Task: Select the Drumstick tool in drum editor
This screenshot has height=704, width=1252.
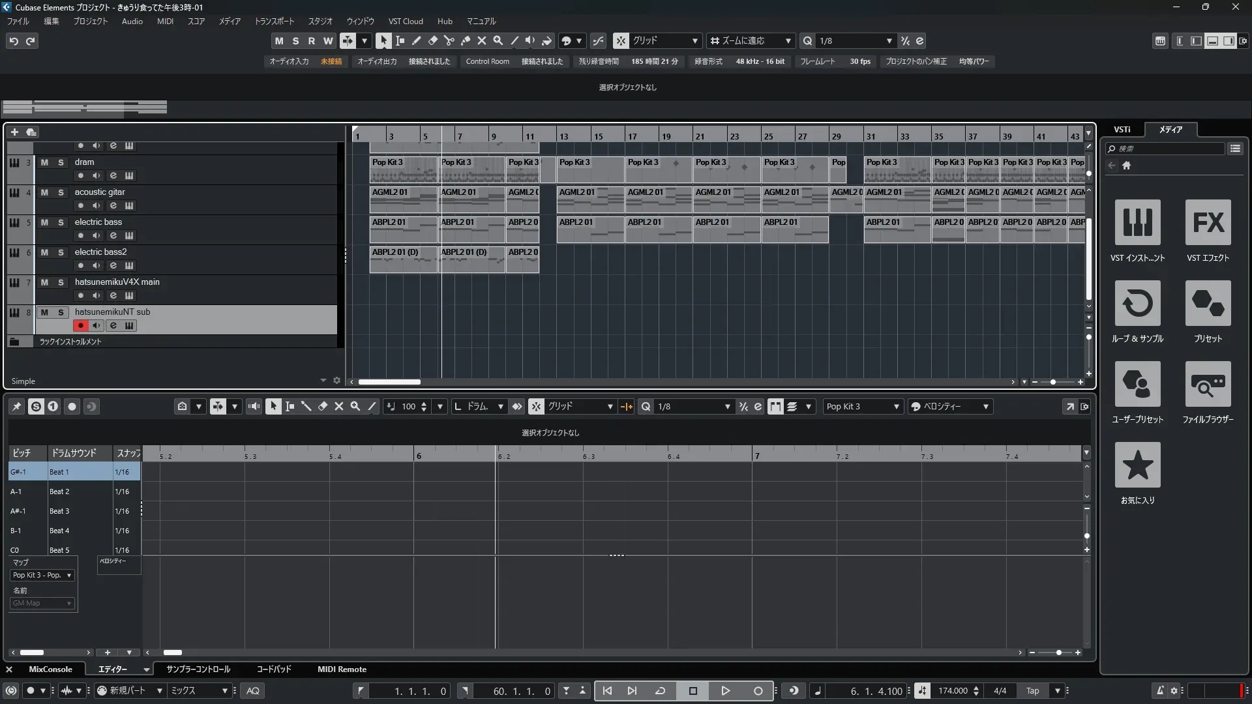Action: [306, 406]
